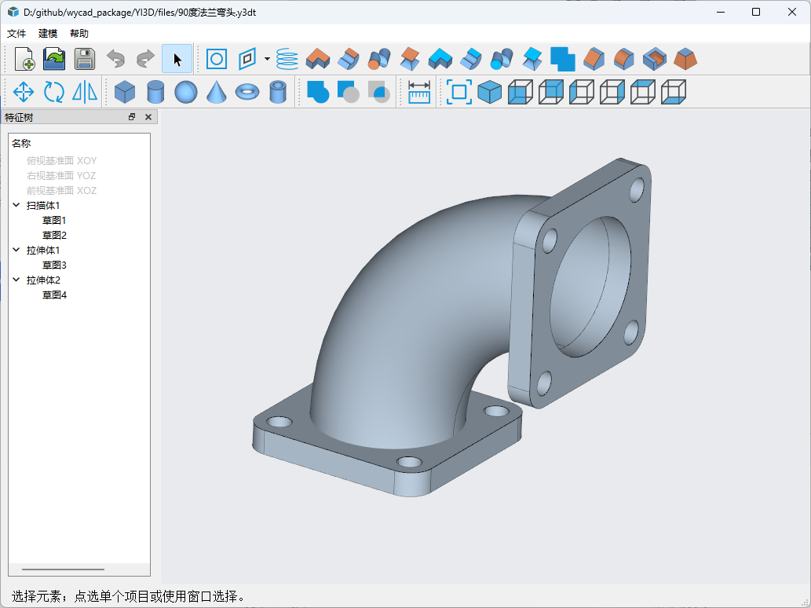811x608 pixels.
Task: Select 草图4 in the feature tree
Action: 54,295
